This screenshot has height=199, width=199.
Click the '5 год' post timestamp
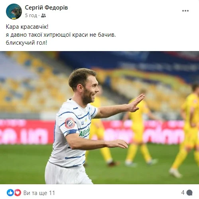(31, 16)
